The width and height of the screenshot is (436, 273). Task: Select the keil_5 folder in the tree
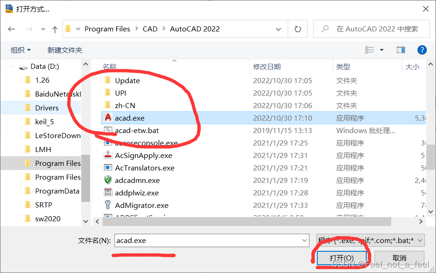(44, 122)
